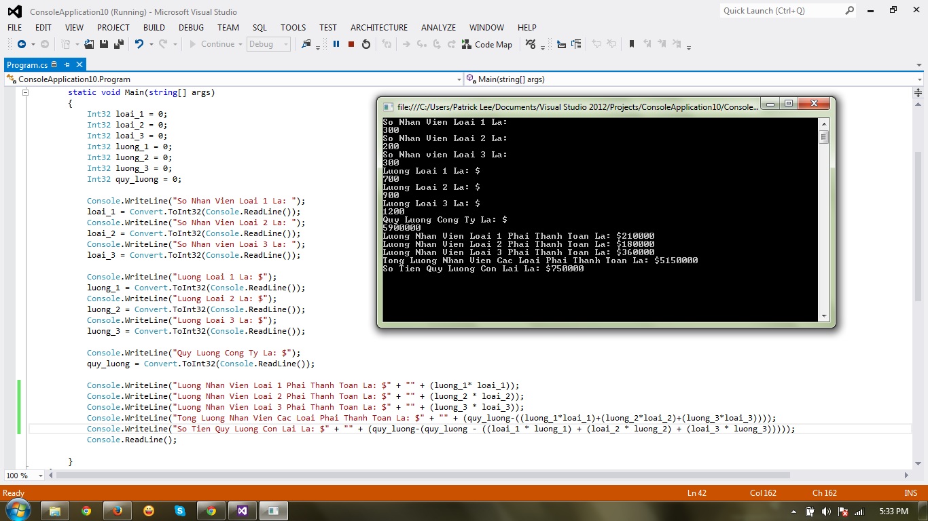Open the zoom level 100% dropdown

[41, 476]
